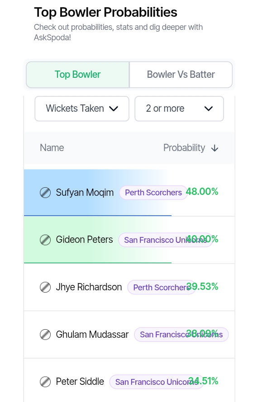Screen dimensions: 257x402
Task: Click the cricket ball icon beside Sufyan Moqim
Action: (x=45, y=193)
